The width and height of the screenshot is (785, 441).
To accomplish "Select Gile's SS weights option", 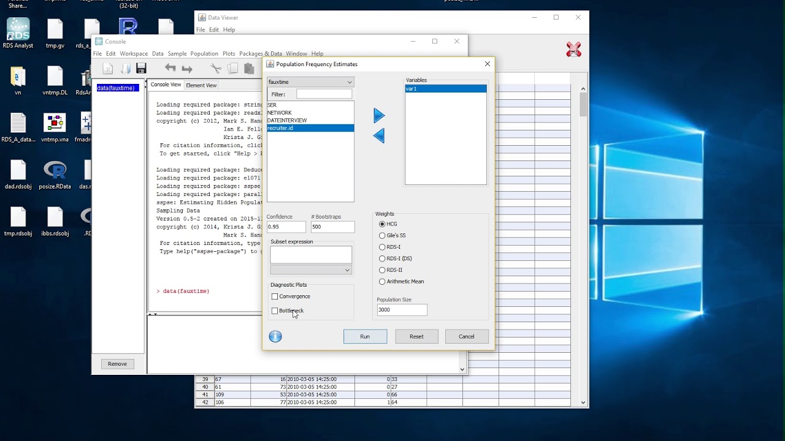I will (x=382, y=235).
